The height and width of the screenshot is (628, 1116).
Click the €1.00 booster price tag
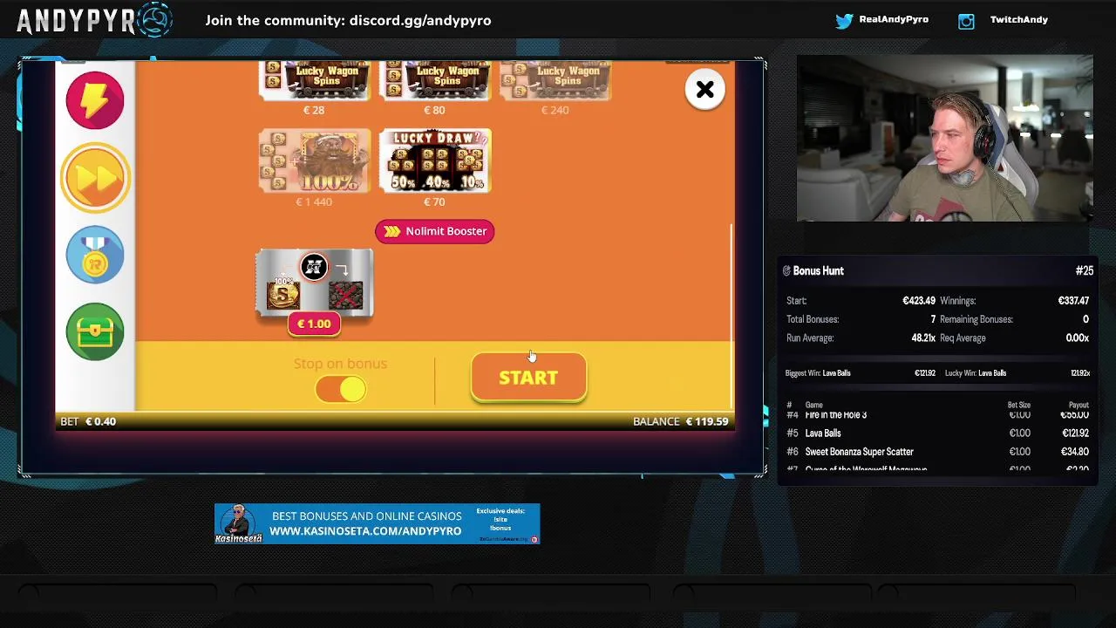coord(314,324)
